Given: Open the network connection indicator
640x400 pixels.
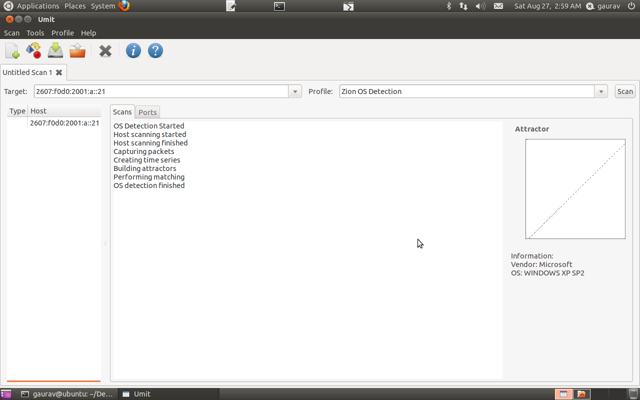Looking at the screenshot, I should tap(463, 6).
